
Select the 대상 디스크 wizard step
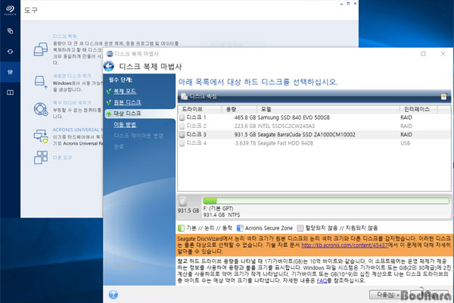127,114
